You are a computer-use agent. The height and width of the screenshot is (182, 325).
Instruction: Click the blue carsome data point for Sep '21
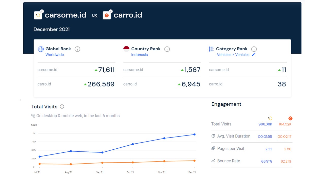tap(102, 152)
